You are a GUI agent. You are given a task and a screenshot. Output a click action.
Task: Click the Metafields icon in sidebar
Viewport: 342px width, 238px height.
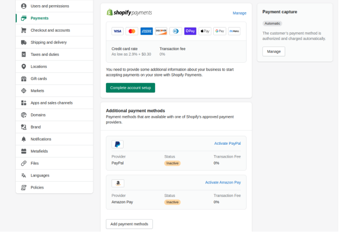[24, 151]
